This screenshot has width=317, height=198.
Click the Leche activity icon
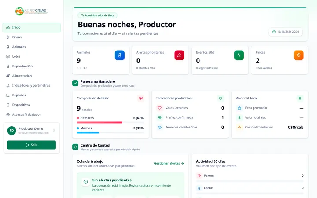pos(199,188)
